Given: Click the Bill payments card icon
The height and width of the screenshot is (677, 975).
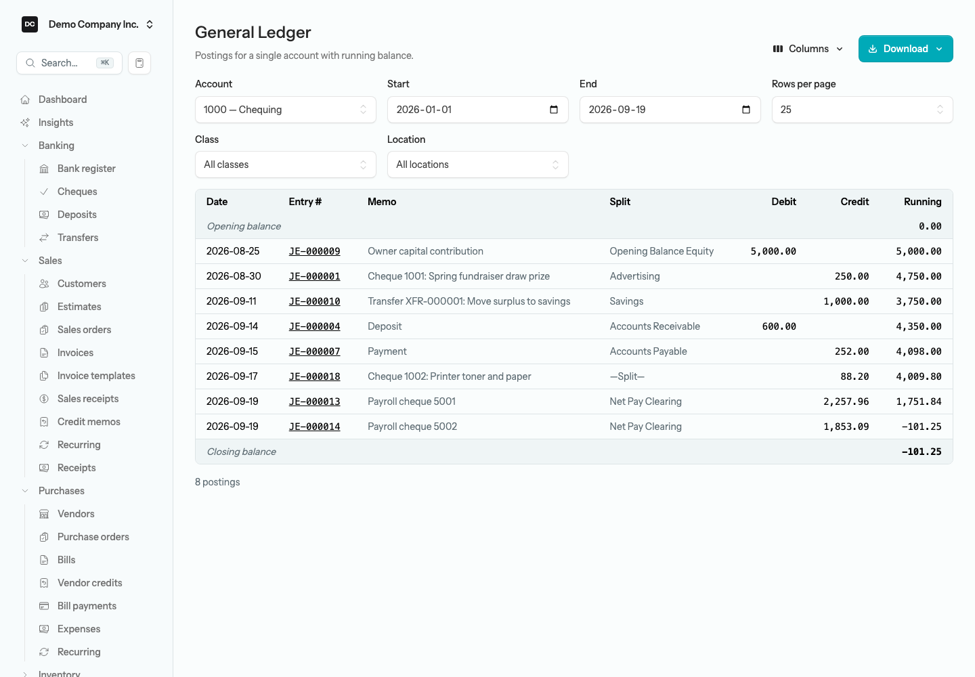Looking at the screenshot, I should pyautogui.click(x=44, y=606).
